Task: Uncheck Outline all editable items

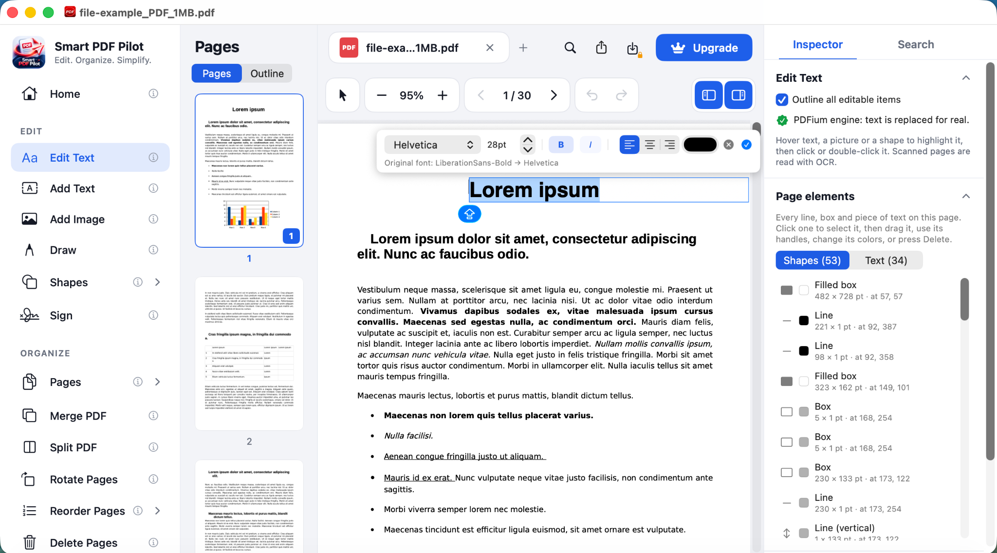Action: [x=782, y=100]
